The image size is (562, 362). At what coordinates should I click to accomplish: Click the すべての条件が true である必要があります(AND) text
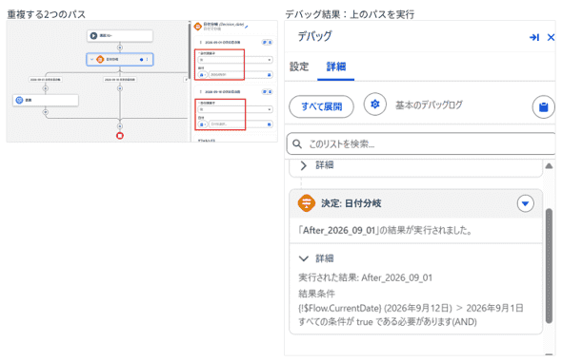[x=388, y=321]
